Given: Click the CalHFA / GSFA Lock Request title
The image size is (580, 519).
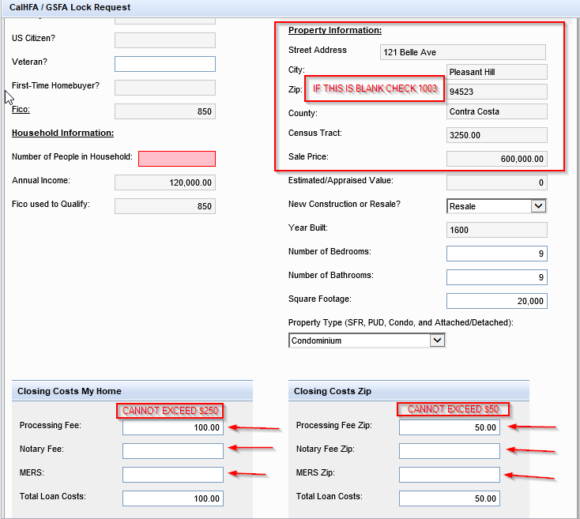Looking at the screenshot, I should click(x=70, y=7).
